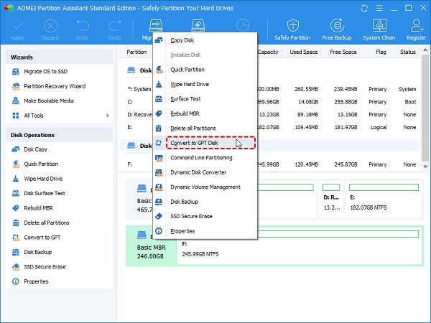431x323 pixels.
Task: Click the D: R... 13.2 partition block
Action: (331, 200)
